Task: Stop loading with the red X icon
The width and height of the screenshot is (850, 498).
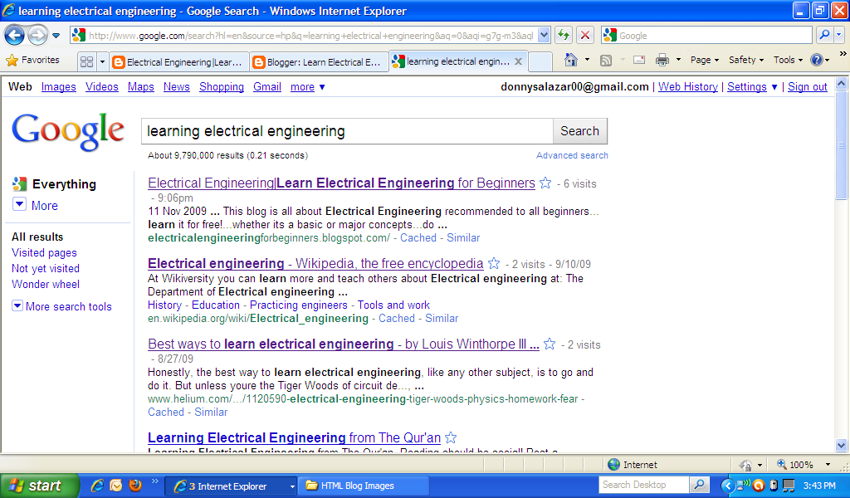Action: pyautogui.click(x=585, y=36)
